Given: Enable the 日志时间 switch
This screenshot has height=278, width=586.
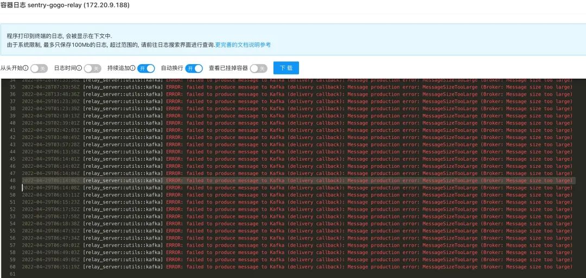Looking at the screenshot, I should tap(92, 68).
